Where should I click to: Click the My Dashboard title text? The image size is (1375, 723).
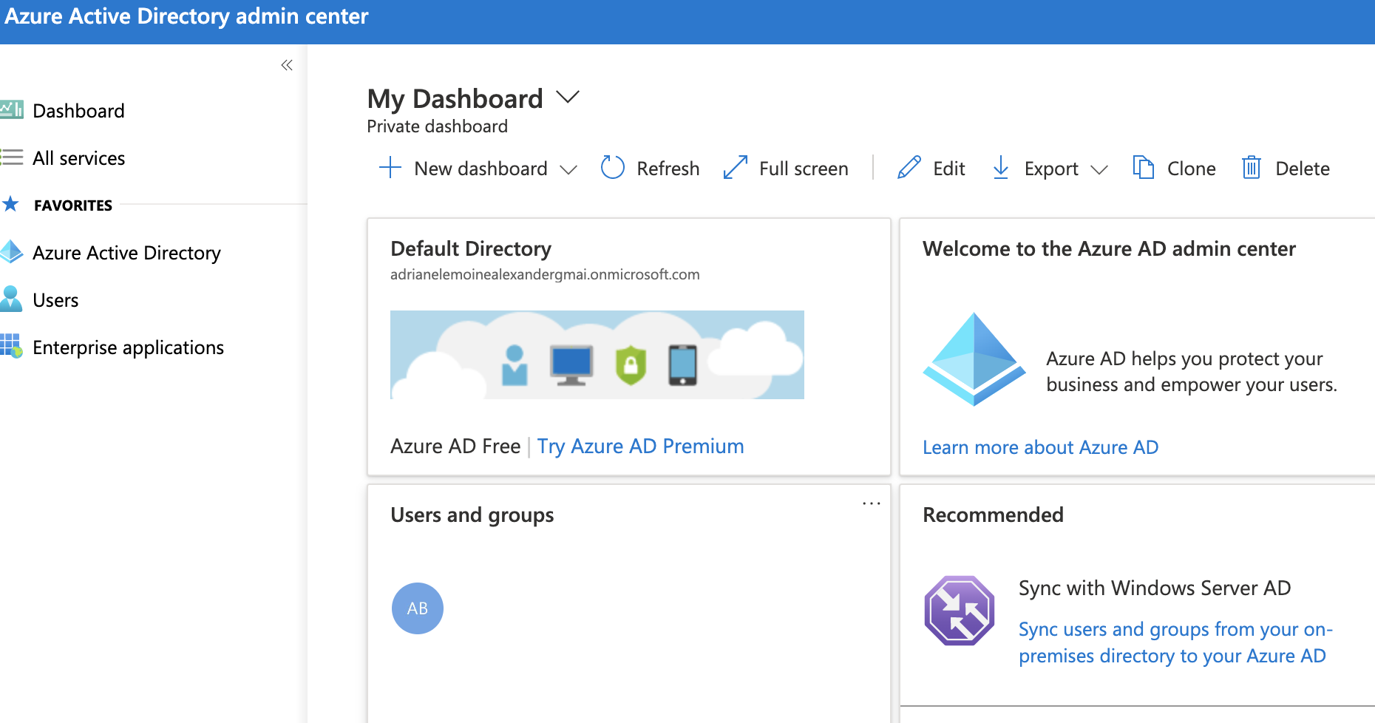tap(455, 98)
